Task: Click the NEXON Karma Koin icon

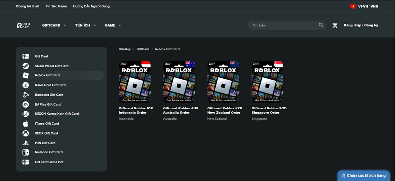Action: point(26,114)
